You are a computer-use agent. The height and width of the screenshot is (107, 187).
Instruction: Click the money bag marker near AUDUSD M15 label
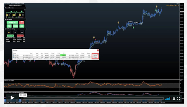tap(157, 6)
